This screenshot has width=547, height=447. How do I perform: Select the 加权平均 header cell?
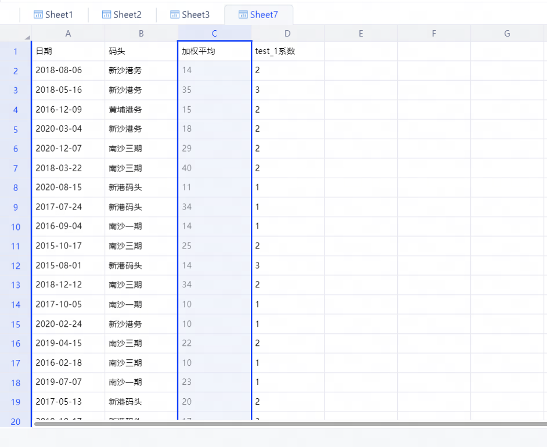tap(214, 51)
